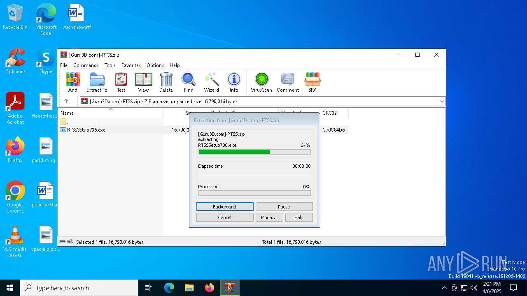Open suchshow.rtf desktop file
This screenshot has height=296, width=527.
point(77,17)
